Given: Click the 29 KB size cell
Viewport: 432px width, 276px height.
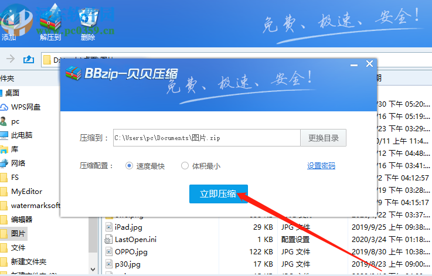Looking at the screenshot, I should 263,227.
